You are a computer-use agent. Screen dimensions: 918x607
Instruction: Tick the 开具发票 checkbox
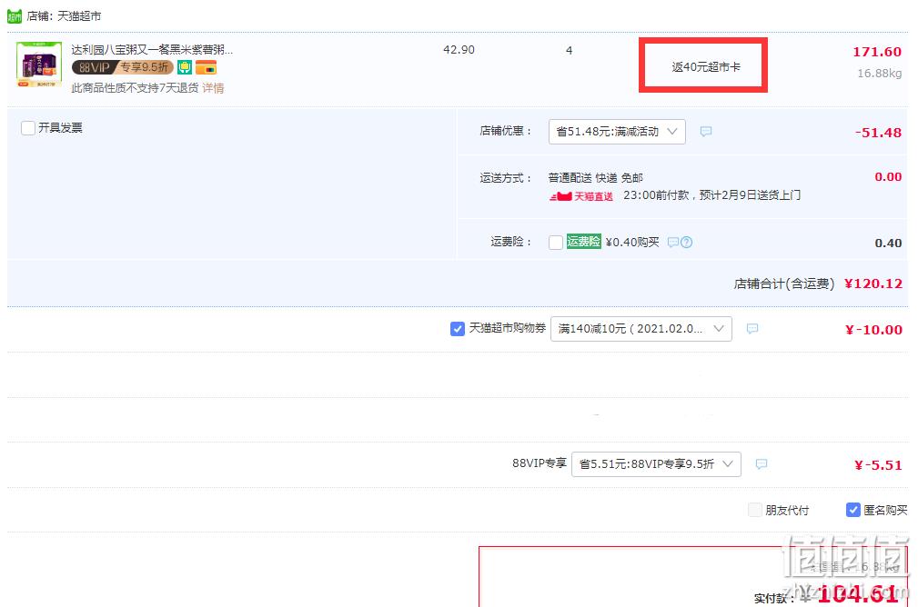(x=28, y=128)
